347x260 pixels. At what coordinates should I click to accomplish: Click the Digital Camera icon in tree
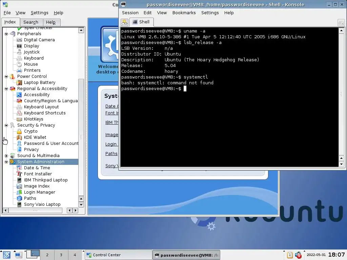click(x=19, y=40)
